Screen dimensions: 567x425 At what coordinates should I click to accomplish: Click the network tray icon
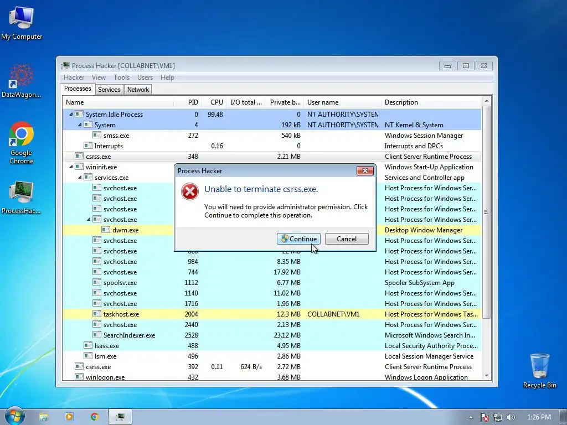[x=498, y=417]
